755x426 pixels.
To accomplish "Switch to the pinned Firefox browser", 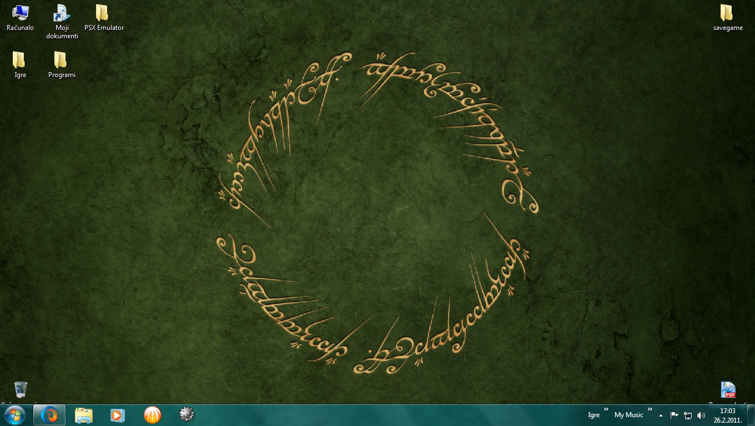I will [49, 415].
